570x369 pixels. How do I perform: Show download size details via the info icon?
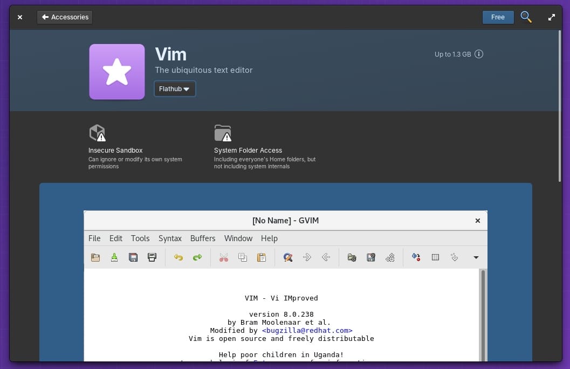pos(479,54)
